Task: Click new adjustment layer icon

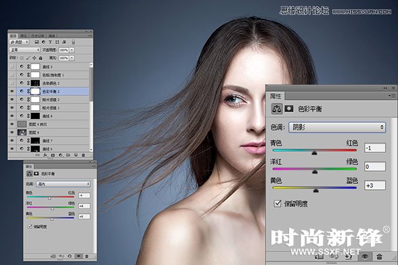Action: (60, 155)
